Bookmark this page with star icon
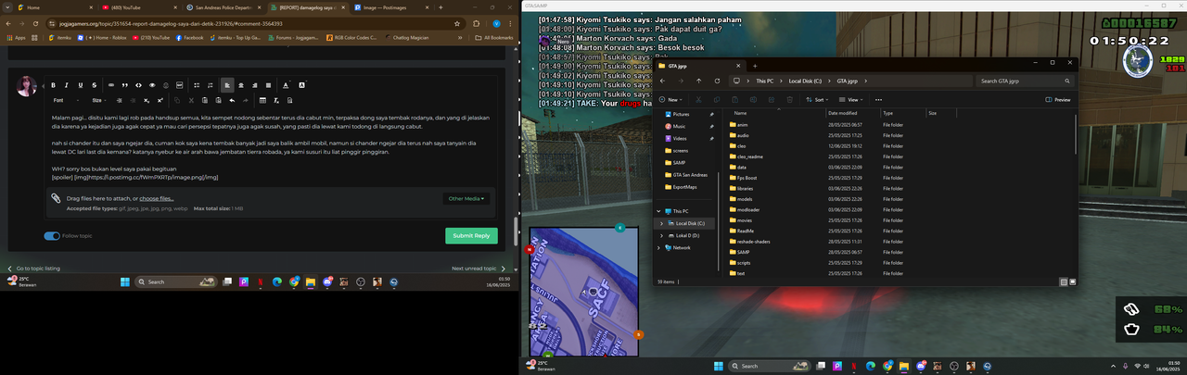This screenshot has height=375, width=1187. [457, 24]
